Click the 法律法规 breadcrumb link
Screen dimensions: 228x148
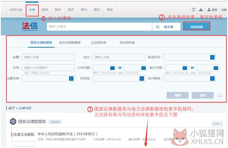25,108
